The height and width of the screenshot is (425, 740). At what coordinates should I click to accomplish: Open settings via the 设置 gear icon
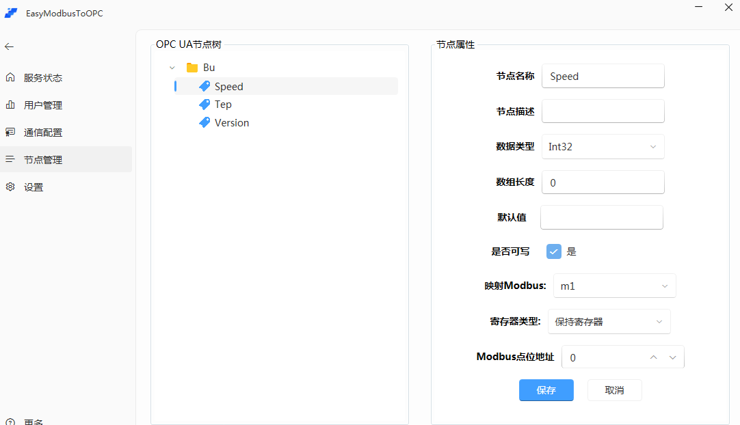10,187
